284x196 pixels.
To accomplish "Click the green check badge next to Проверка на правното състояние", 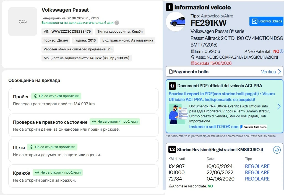I will click(115, 122).
